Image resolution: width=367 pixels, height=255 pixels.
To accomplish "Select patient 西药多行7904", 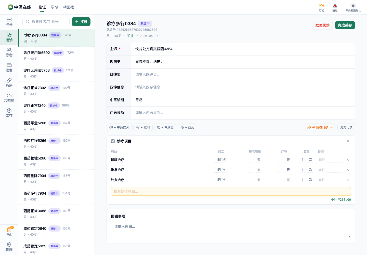I will [x=56, y=196].
